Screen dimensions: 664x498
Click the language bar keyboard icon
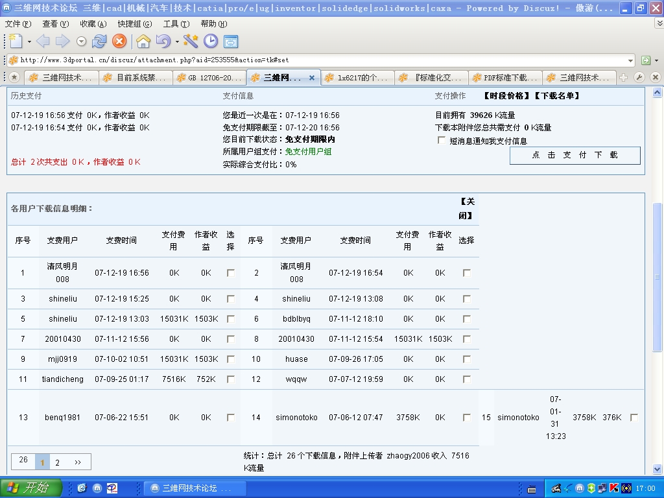click(532, 489)
